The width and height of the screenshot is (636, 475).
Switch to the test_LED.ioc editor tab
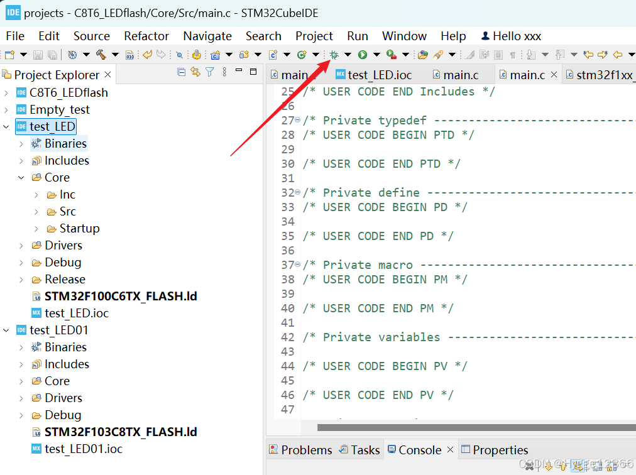point(373,75)
